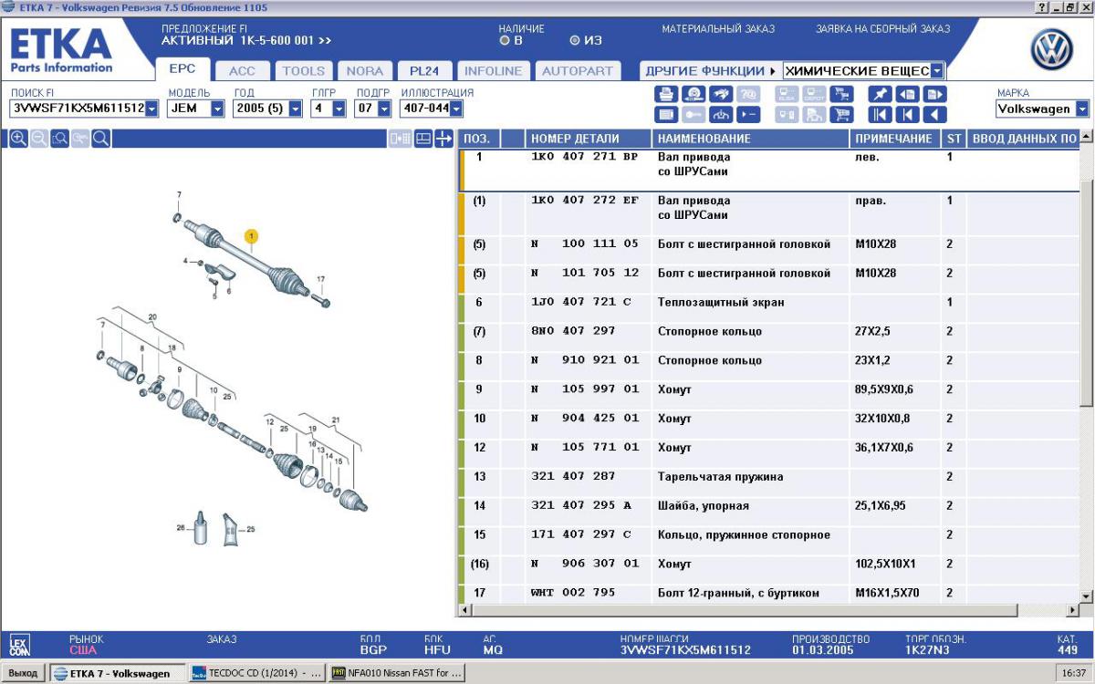Screen dimensions: 1095x684
Task: Switch to TECDOC CD taskbar window
Action: click(x=257, y=674)
